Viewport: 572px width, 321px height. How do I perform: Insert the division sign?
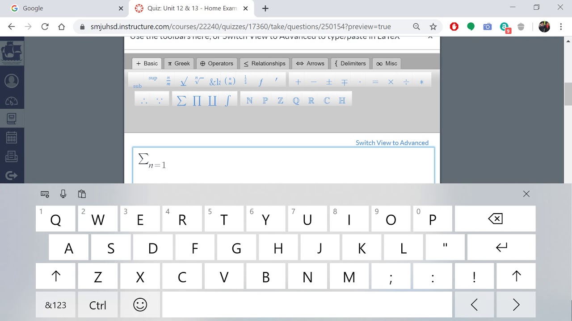point(406,82)
